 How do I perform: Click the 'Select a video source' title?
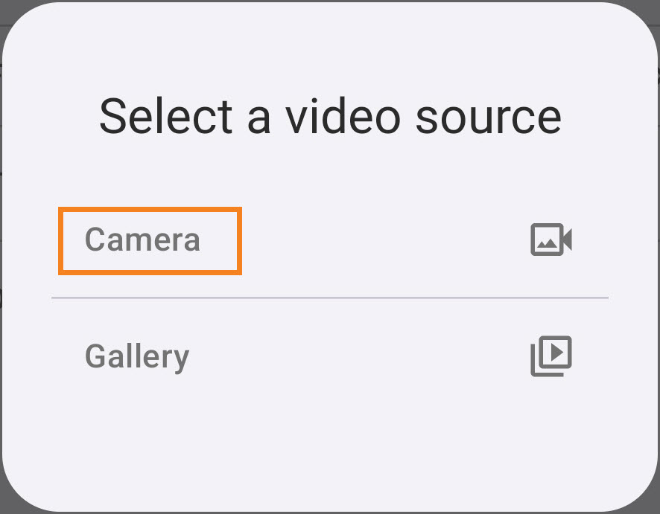330,117
